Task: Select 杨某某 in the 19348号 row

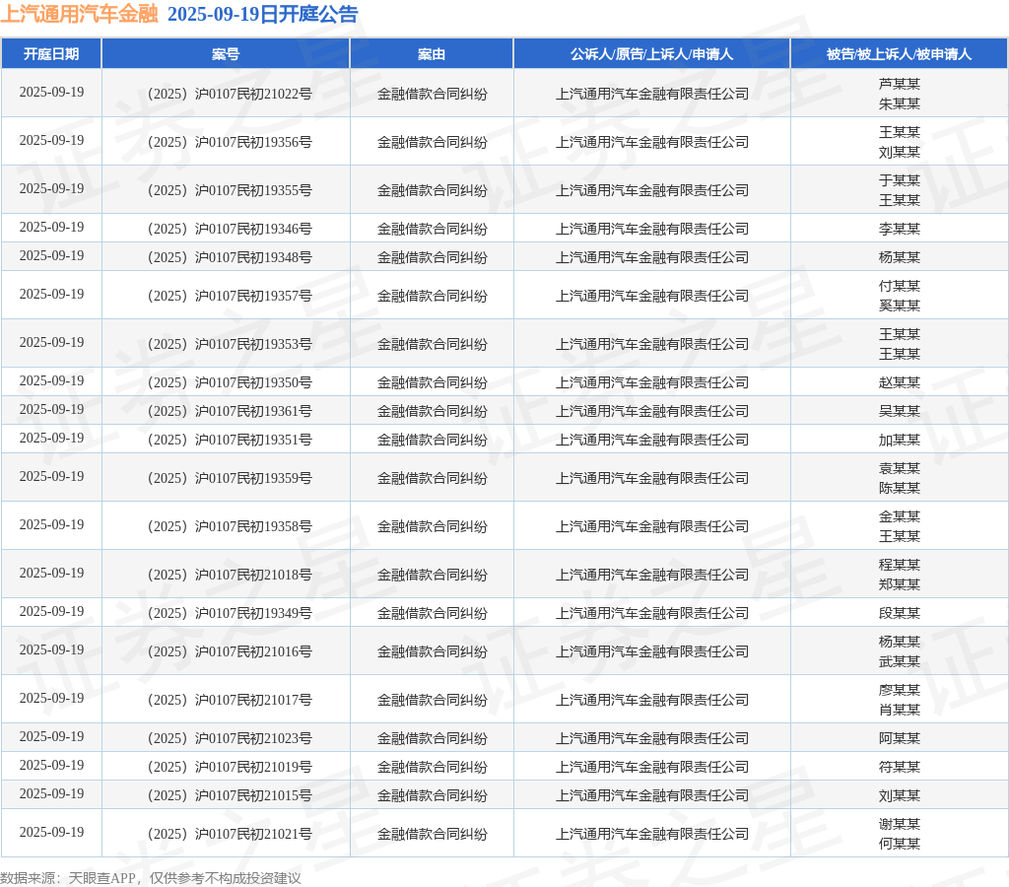Action: tap(899, 257)
